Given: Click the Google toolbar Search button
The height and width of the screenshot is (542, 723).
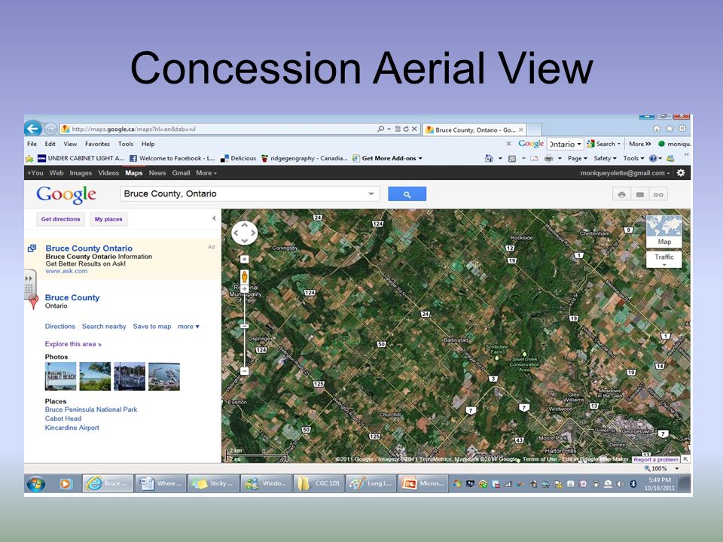Looking at the screenshot, I should 602,144.
